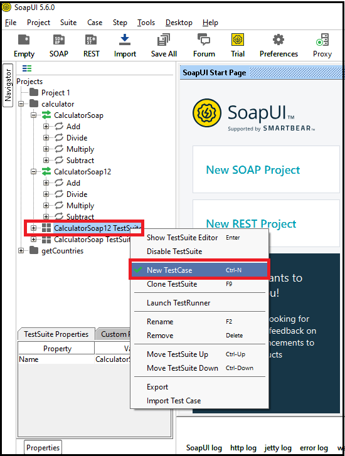Screen dimensions: 345x456
Task: Open the Desktop menu
Action: coord(179,23)
